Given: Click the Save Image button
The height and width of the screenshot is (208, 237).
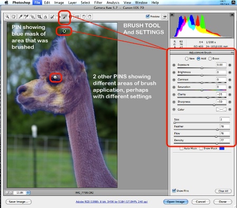Looking at the screenshot, I should (x=18, y=202).
